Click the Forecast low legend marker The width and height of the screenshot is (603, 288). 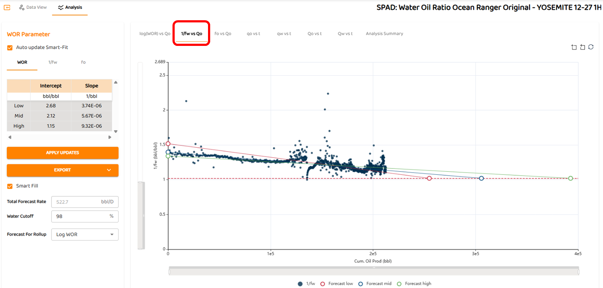pos(323,284)
